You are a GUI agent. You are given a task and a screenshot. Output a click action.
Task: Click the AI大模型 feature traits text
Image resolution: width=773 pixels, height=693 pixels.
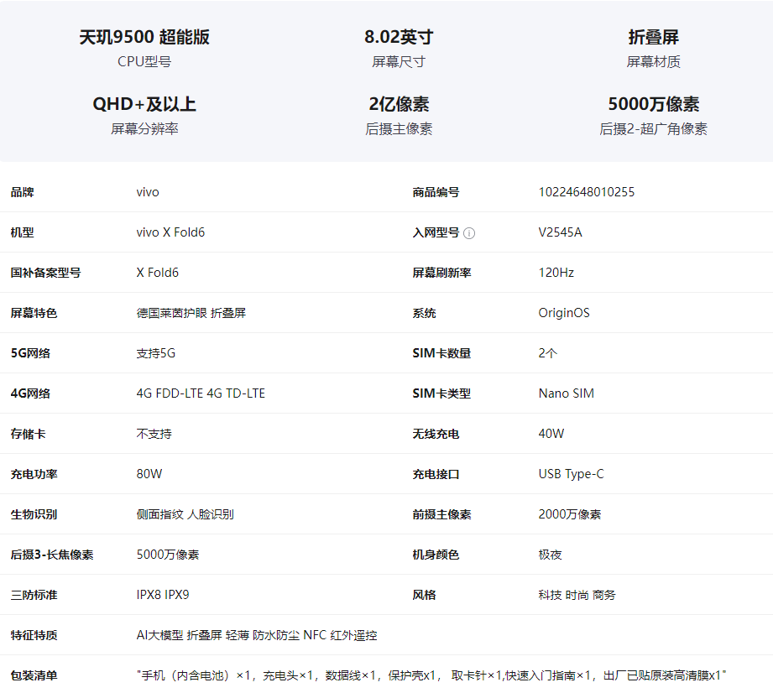pyautogui.click(x=159, y=635)
